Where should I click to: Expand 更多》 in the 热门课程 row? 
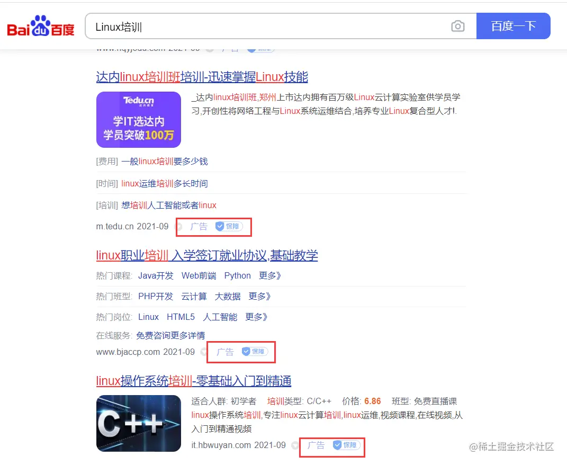(270, 276)
